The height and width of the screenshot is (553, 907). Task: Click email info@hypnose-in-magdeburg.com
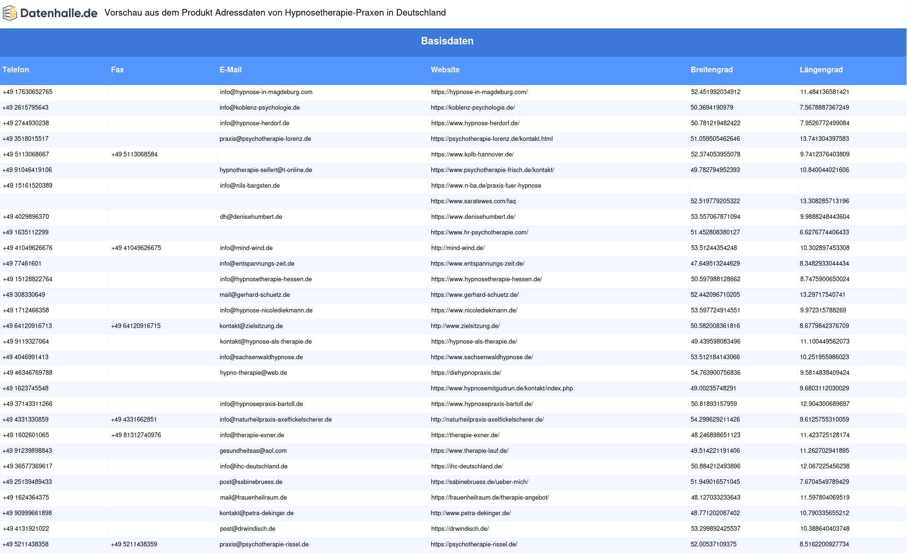(266, 92)
